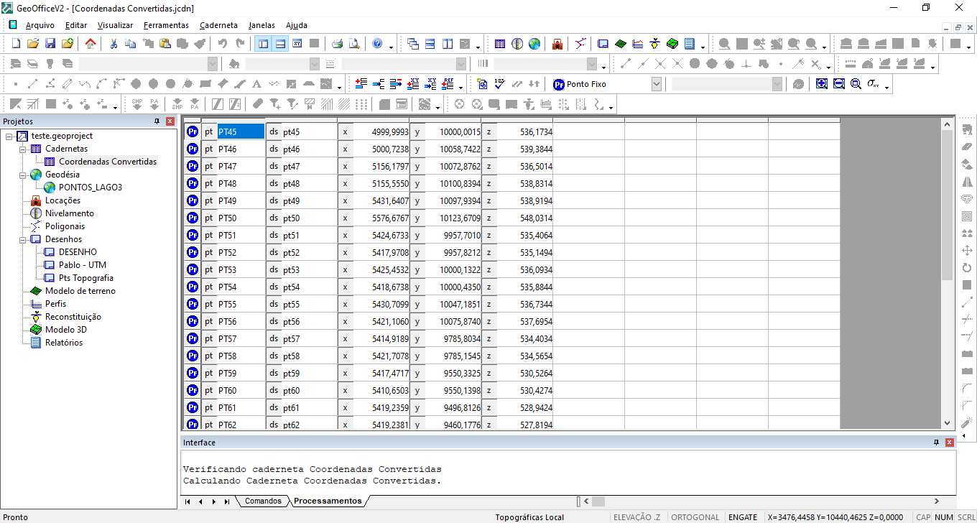Click the table's vertical scrollbar down arrow
The height and width of the screenshot is (523, 977).
[947, 424]
